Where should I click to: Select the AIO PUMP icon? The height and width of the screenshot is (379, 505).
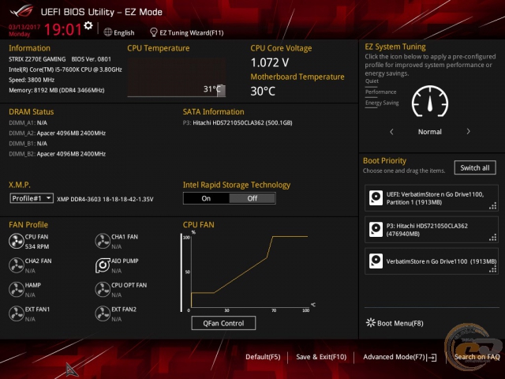pyautogui.click(x=103, y=265)
